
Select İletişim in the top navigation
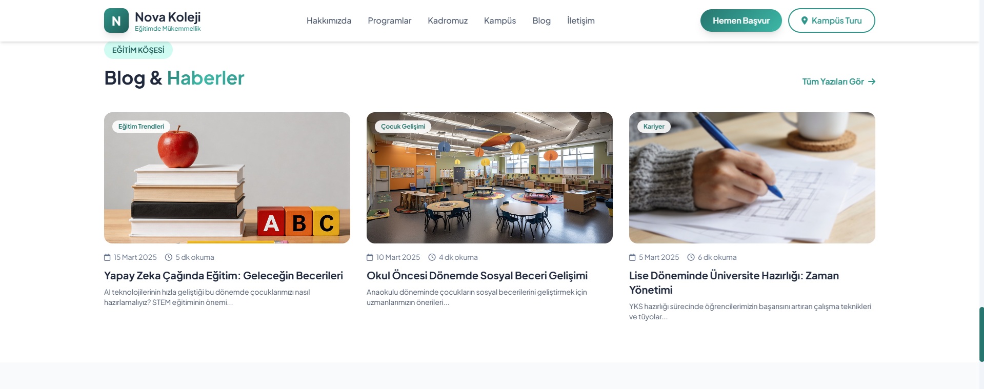point(581,21)
